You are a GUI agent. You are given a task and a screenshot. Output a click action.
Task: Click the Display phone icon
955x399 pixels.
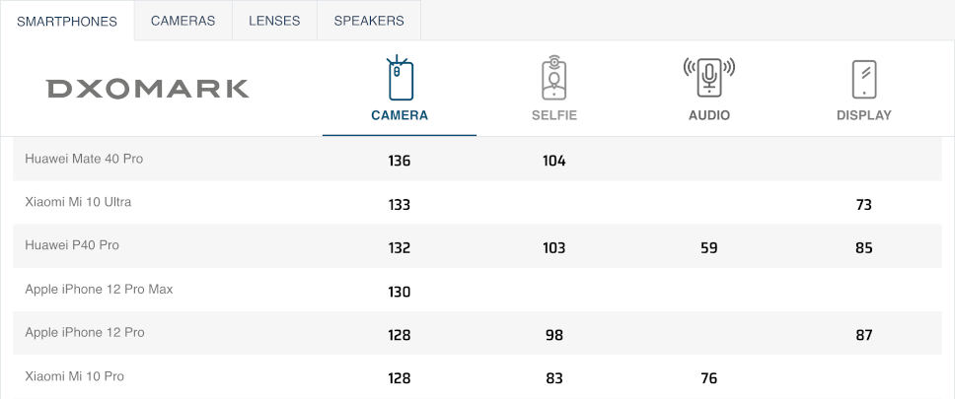[x=863, y=79]
